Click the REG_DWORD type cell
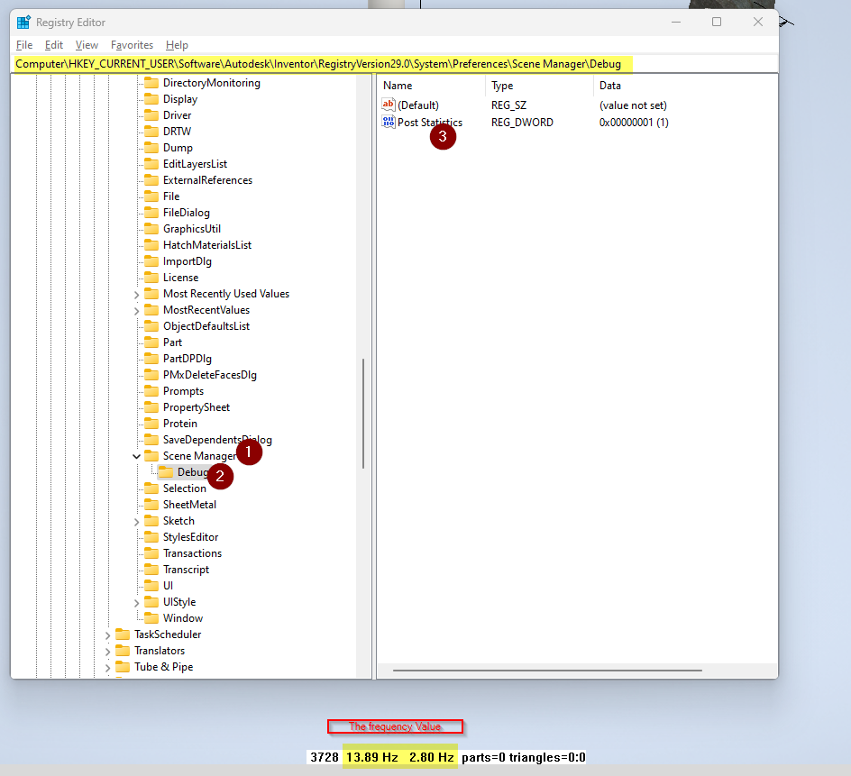This screenshot has height=776, width=851. [522, 123]
